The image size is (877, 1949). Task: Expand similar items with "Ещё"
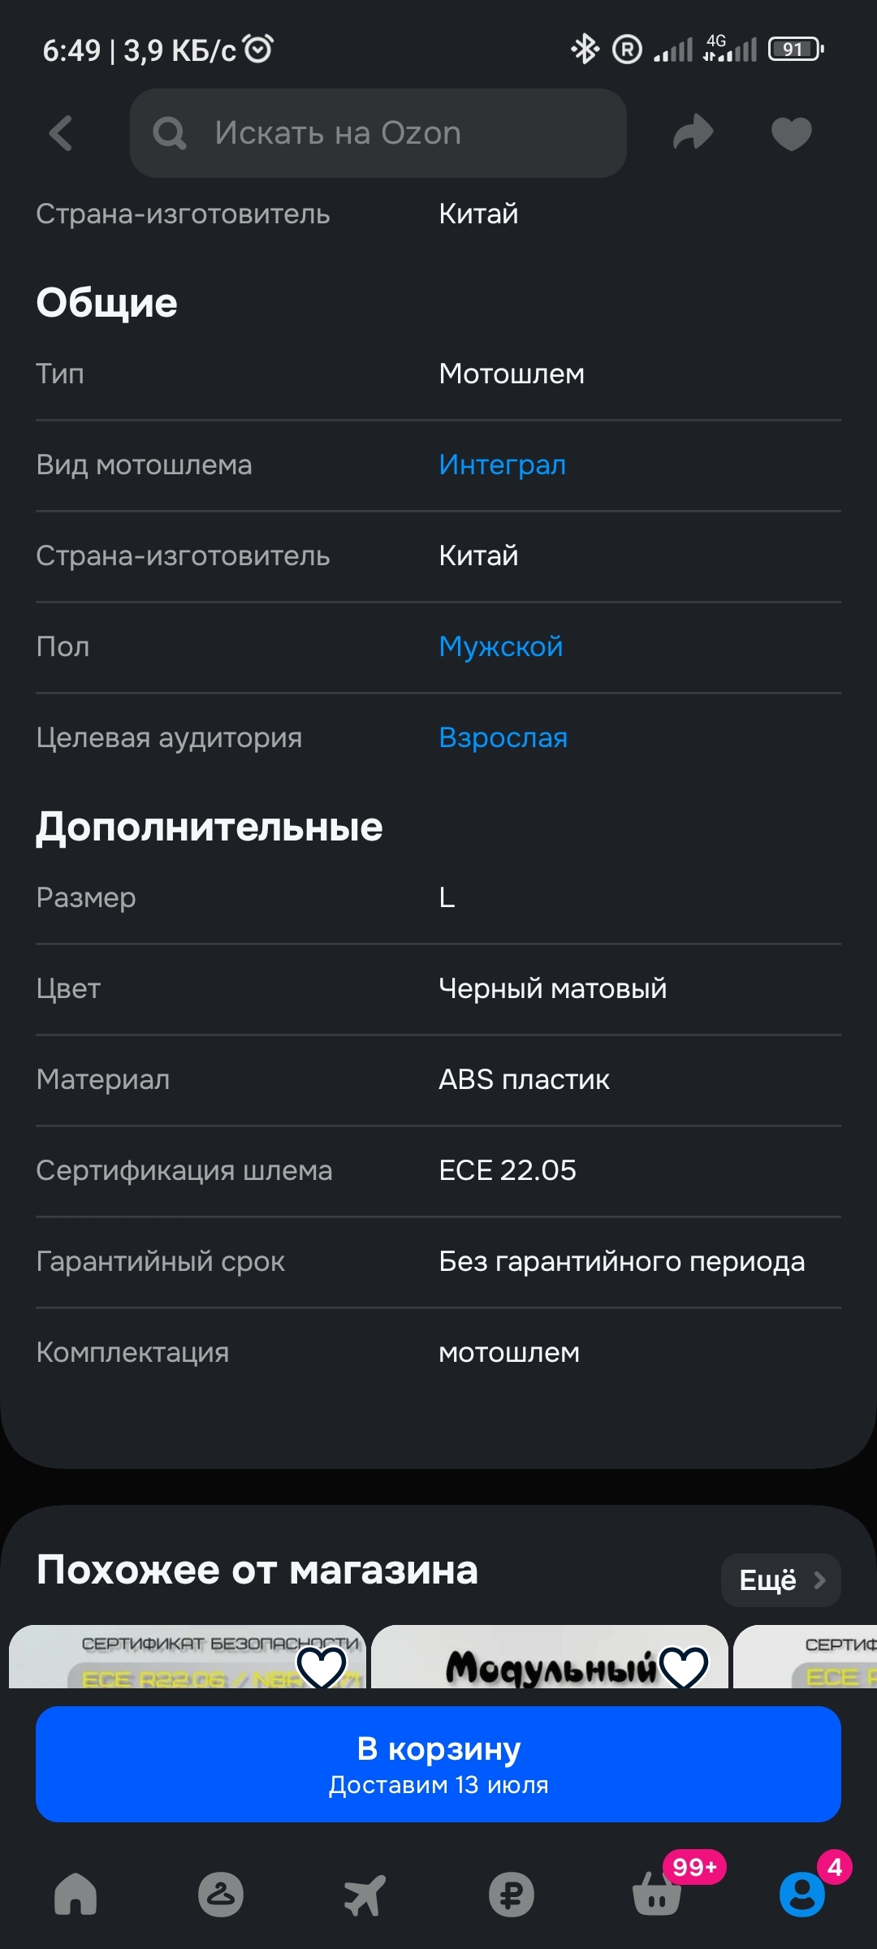pyautogui.click(x=780, y=1580)
